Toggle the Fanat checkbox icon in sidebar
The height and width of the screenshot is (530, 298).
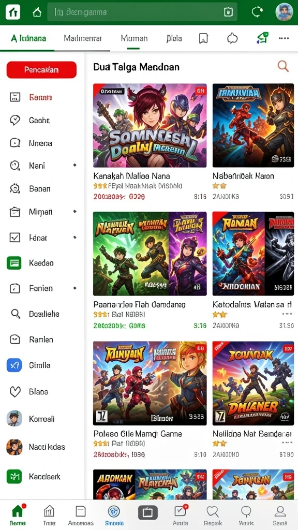pos(15,238)
